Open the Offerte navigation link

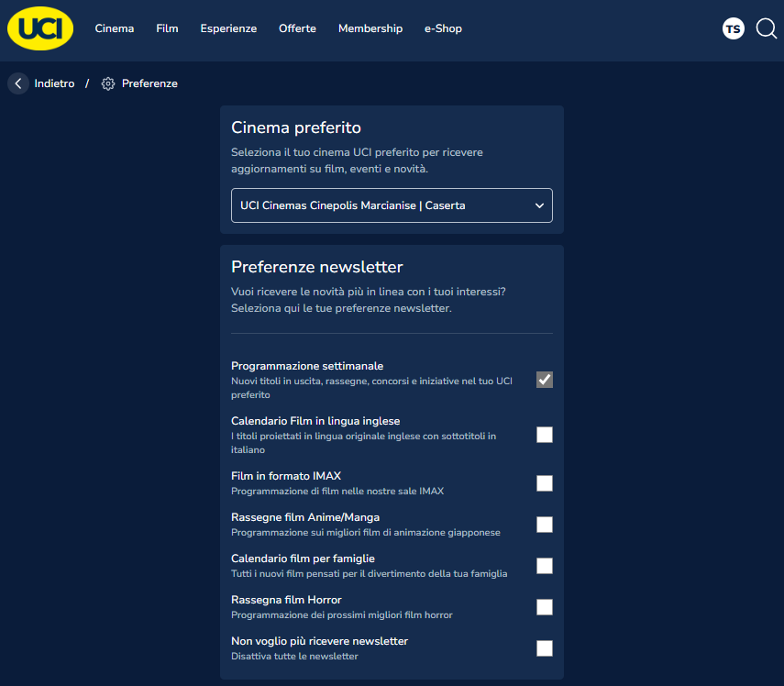coord(297,28)
